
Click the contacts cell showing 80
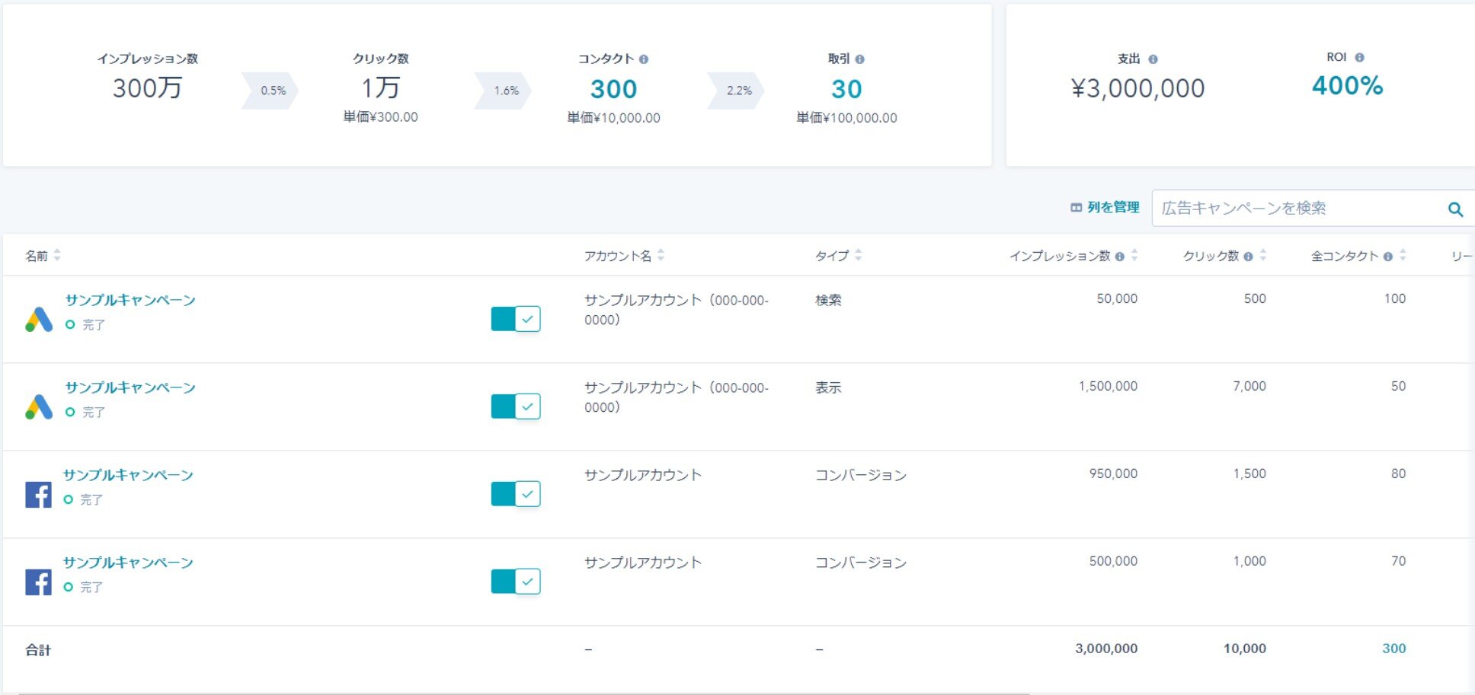[1398, 474]
